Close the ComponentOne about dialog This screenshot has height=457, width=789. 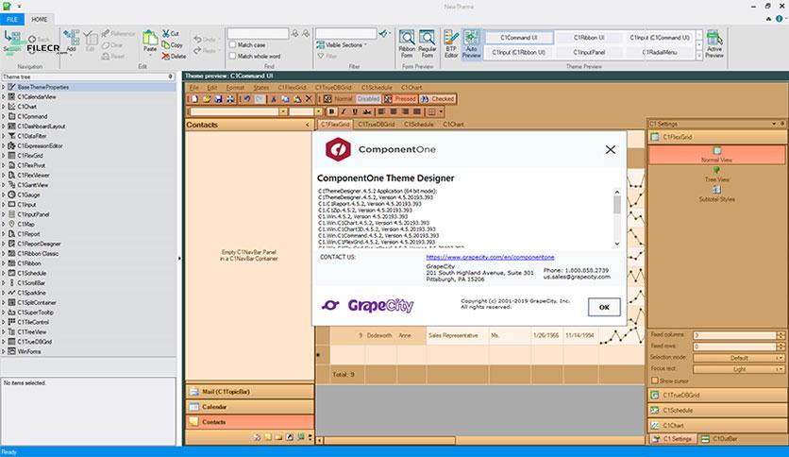click(x=611, y=149)
